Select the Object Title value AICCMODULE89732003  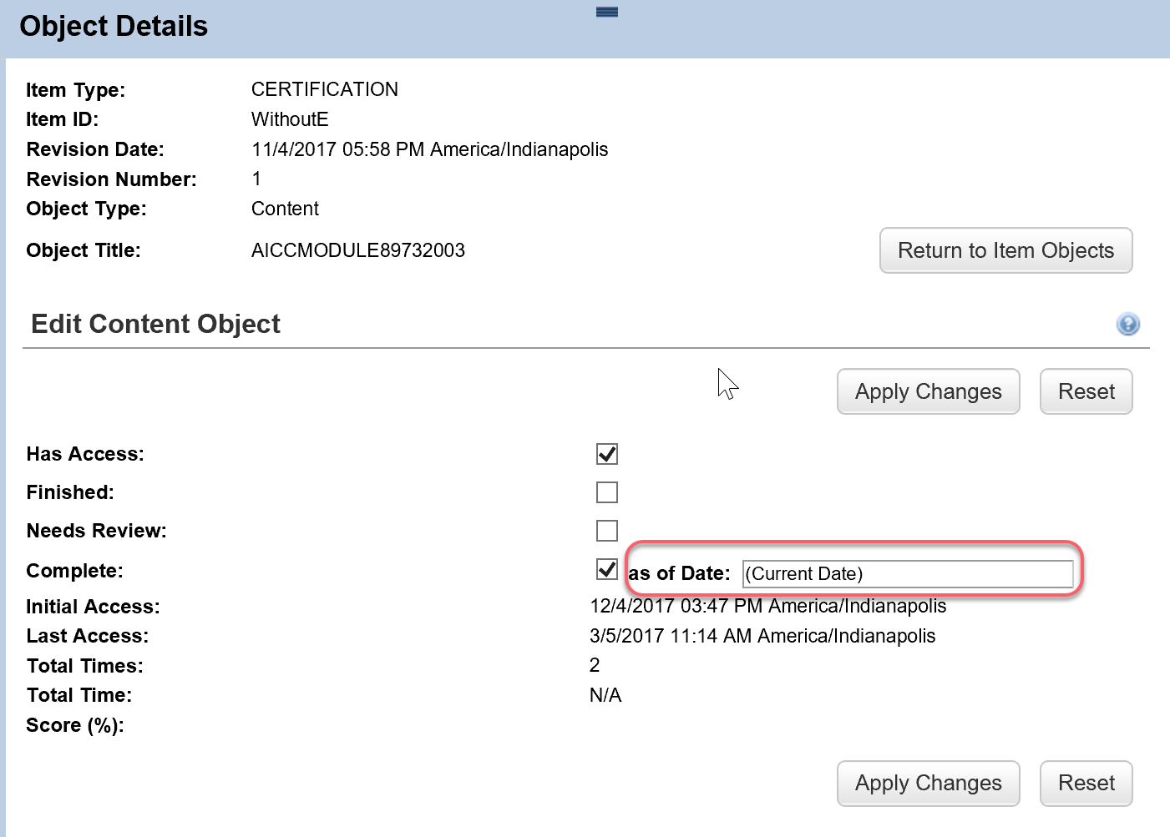[358, 250]
